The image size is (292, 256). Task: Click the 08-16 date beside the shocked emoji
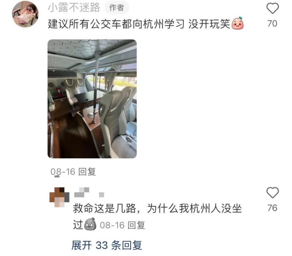click(x=112, y=225)
